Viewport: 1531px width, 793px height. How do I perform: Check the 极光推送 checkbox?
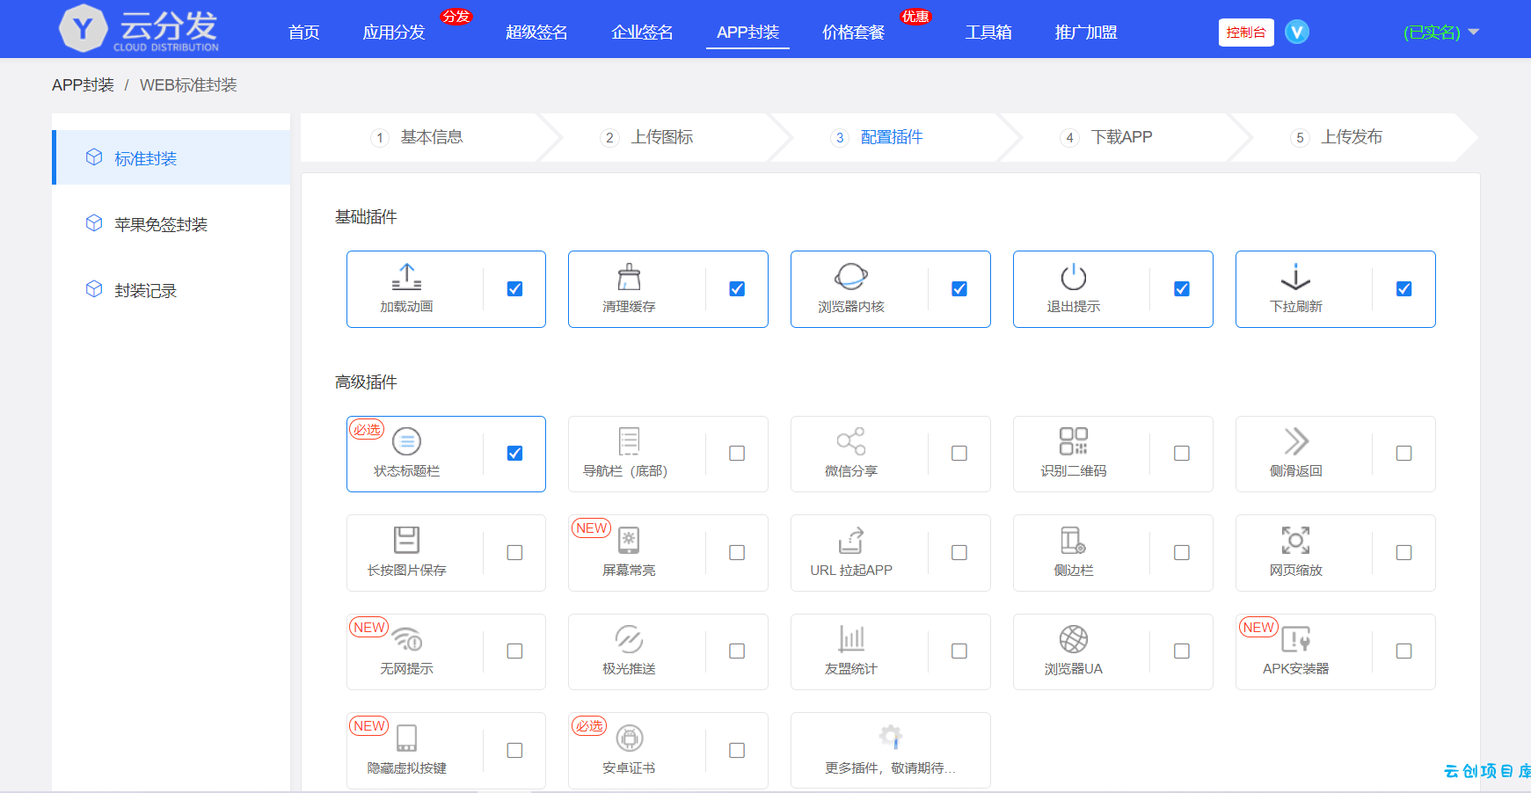[x=737, y=651]
